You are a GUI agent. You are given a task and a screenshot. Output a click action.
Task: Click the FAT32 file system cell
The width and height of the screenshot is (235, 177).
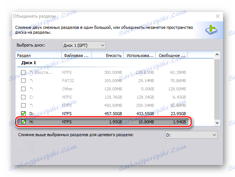click(68, 81)
